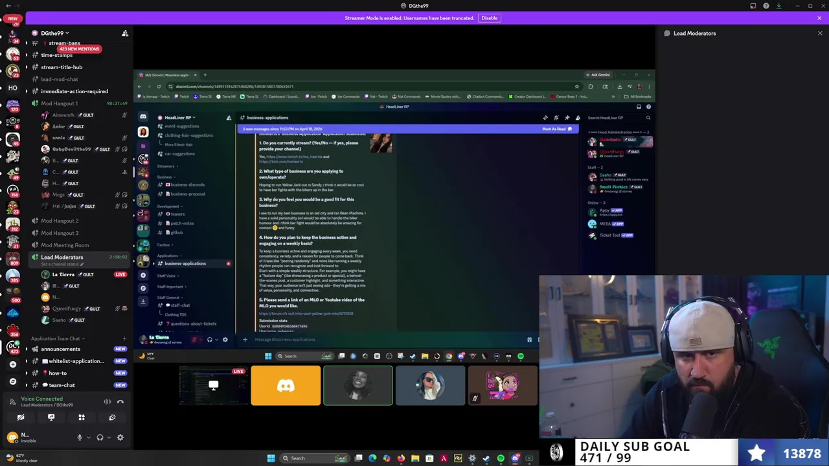Open the DGthe99 server name dropdown
The height and width of the screenshot is (466, 829).
click(55, 33)
